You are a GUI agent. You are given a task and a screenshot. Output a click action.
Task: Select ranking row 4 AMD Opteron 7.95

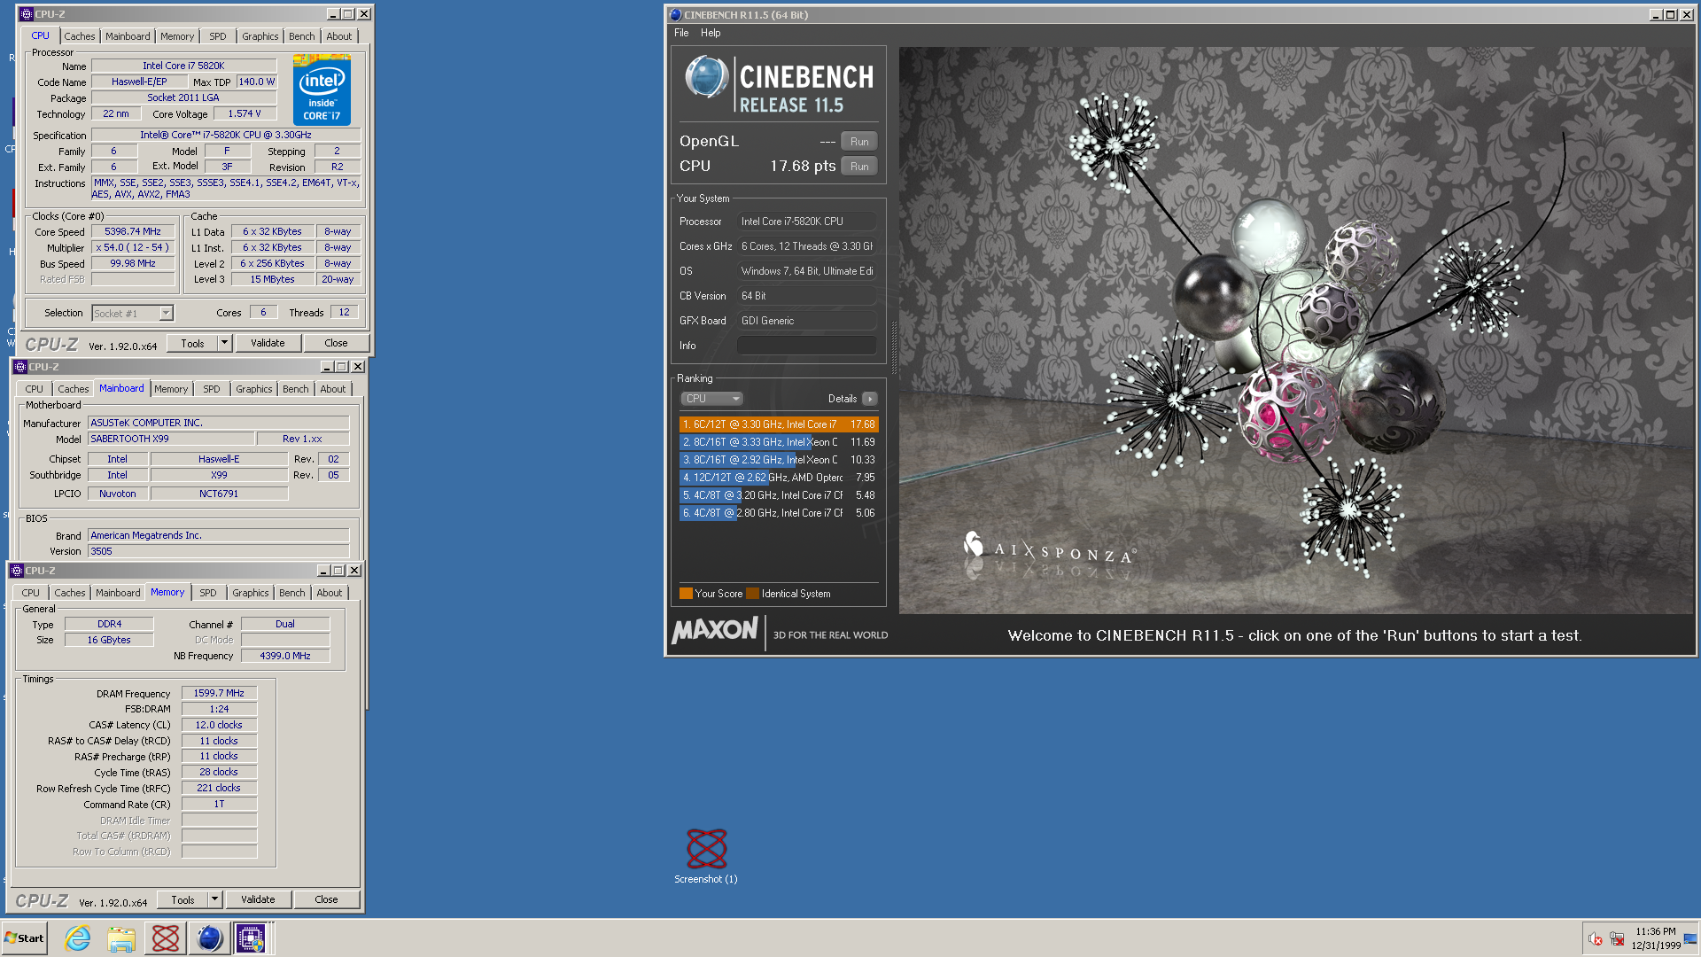(779, 478)
